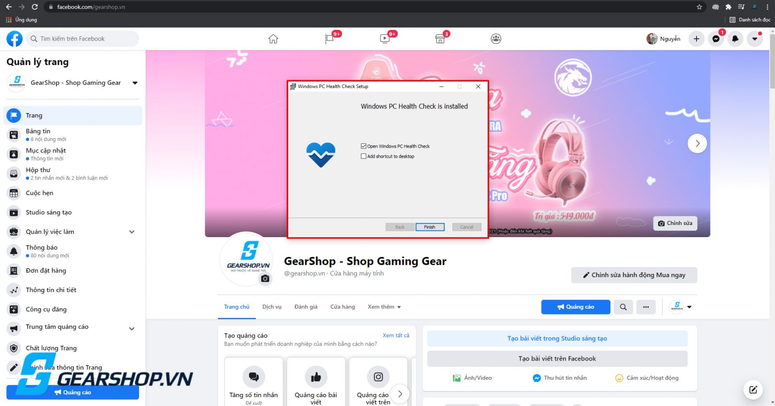Open Danh sách đọc reading list
The width and height of the screenshot is (775, 406).
[x=750, y=20]
